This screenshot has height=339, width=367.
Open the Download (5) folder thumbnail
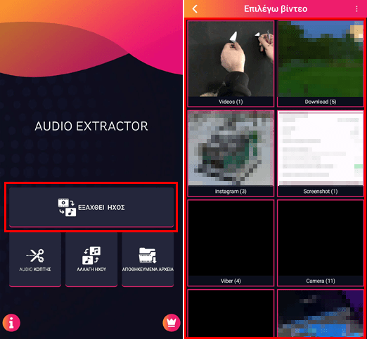click(x=321, y=63)
